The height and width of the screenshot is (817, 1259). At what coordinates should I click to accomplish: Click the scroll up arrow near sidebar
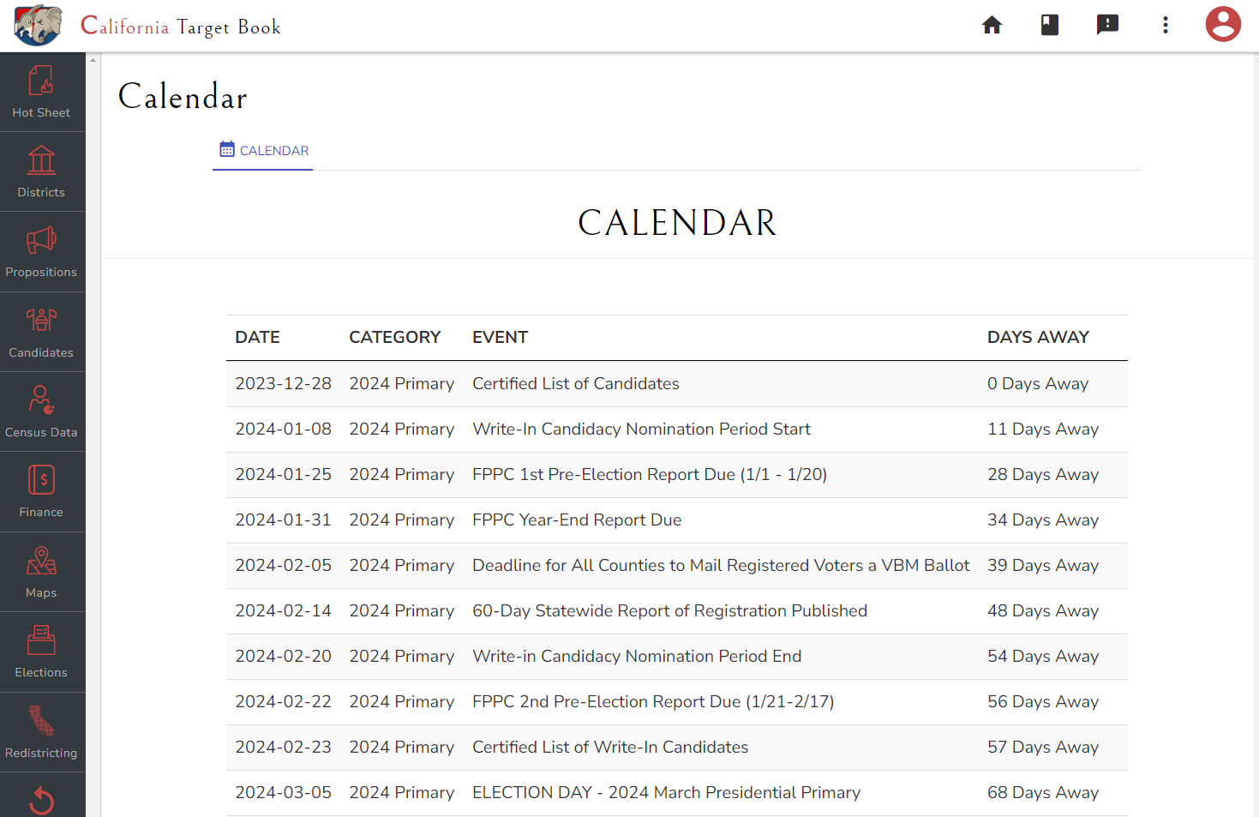coord(93,59)
